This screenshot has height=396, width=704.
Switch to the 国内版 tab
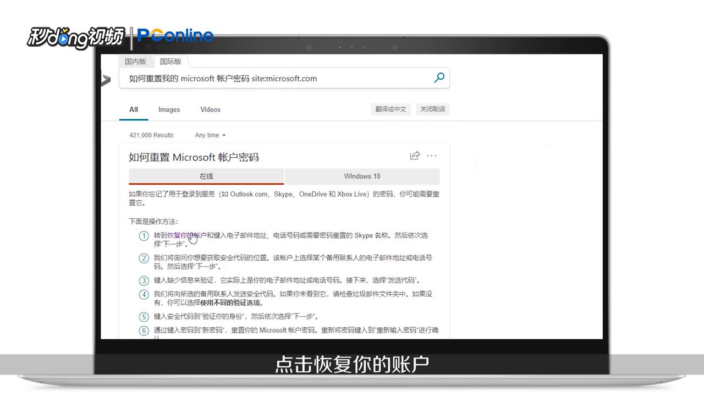point(135,62)
